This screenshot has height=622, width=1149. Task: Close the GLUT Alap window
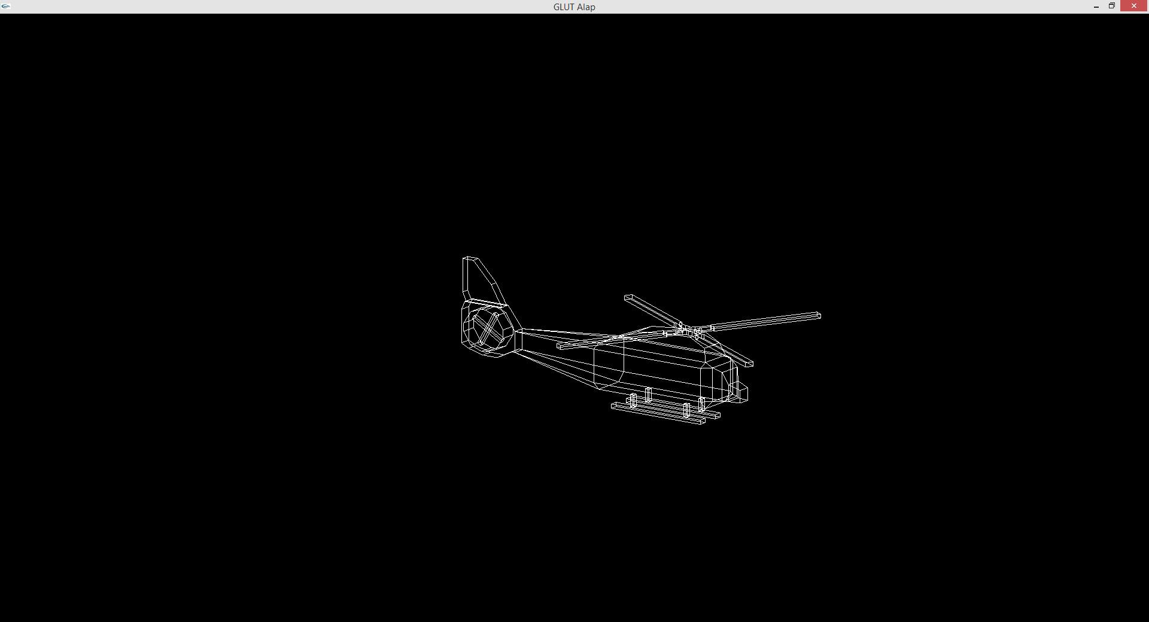[1133, 6]
